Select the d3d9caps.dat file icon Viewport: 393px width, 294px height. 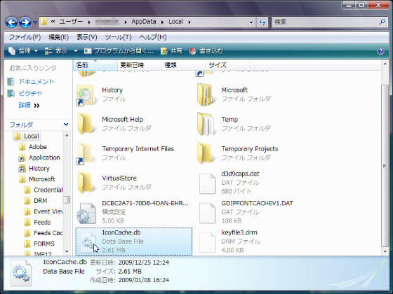(x=207, y=183)
